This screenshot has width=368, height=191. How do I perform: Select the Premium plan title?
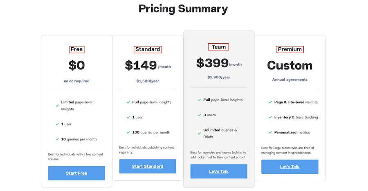pyautogui.click(x=290, y=49)
